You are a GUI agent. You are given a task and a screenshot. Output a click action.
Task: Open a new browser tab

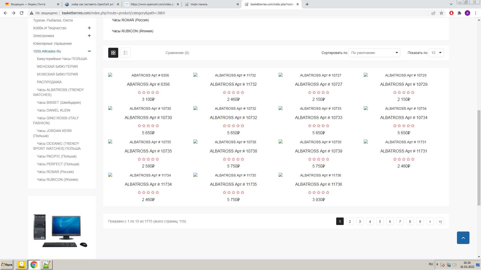tap(307, 4)
